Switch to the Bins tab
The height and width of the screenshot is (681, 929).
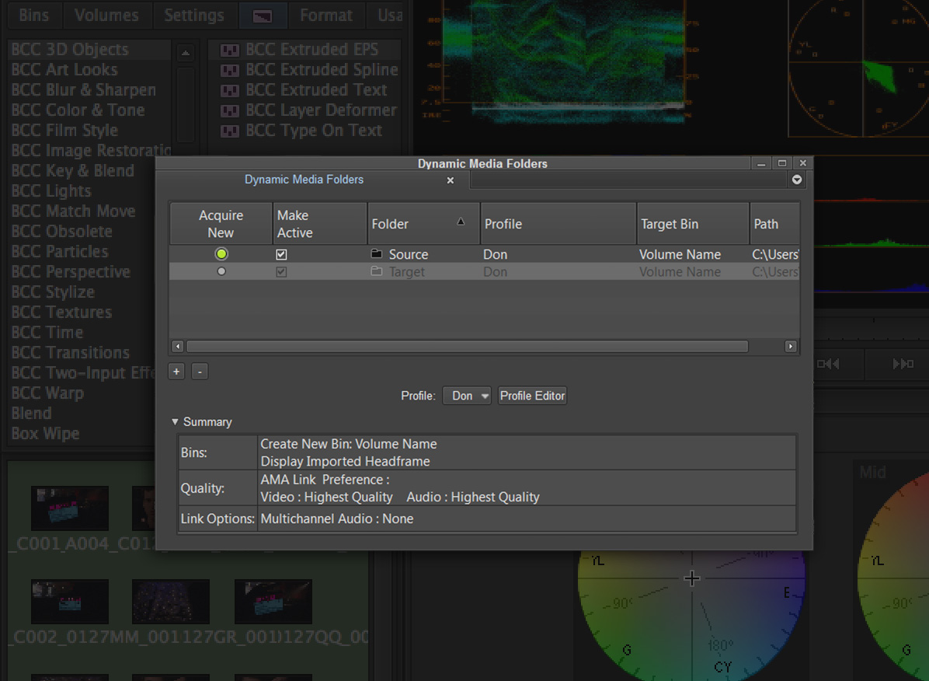click(x=33, y=15)
